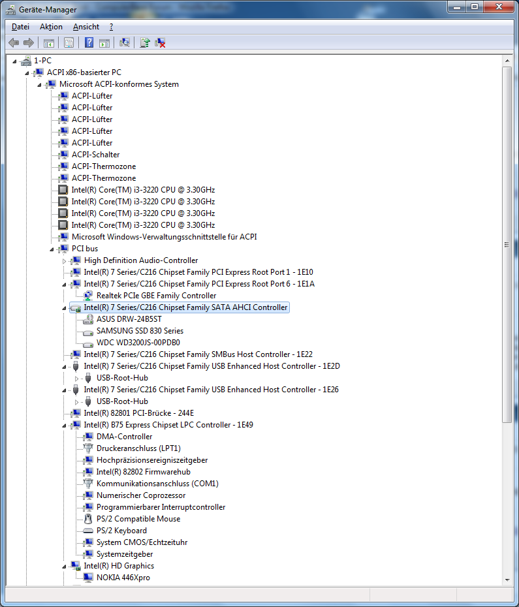This screenshot has width=519, height=607.
Task: Select Numerischer Coprozessor entry
Action: [x=141, y=495]
